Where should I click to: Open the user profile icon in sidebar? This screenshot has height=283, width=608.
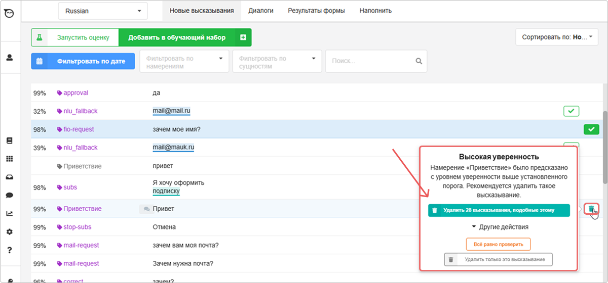(x=10, y=58)
